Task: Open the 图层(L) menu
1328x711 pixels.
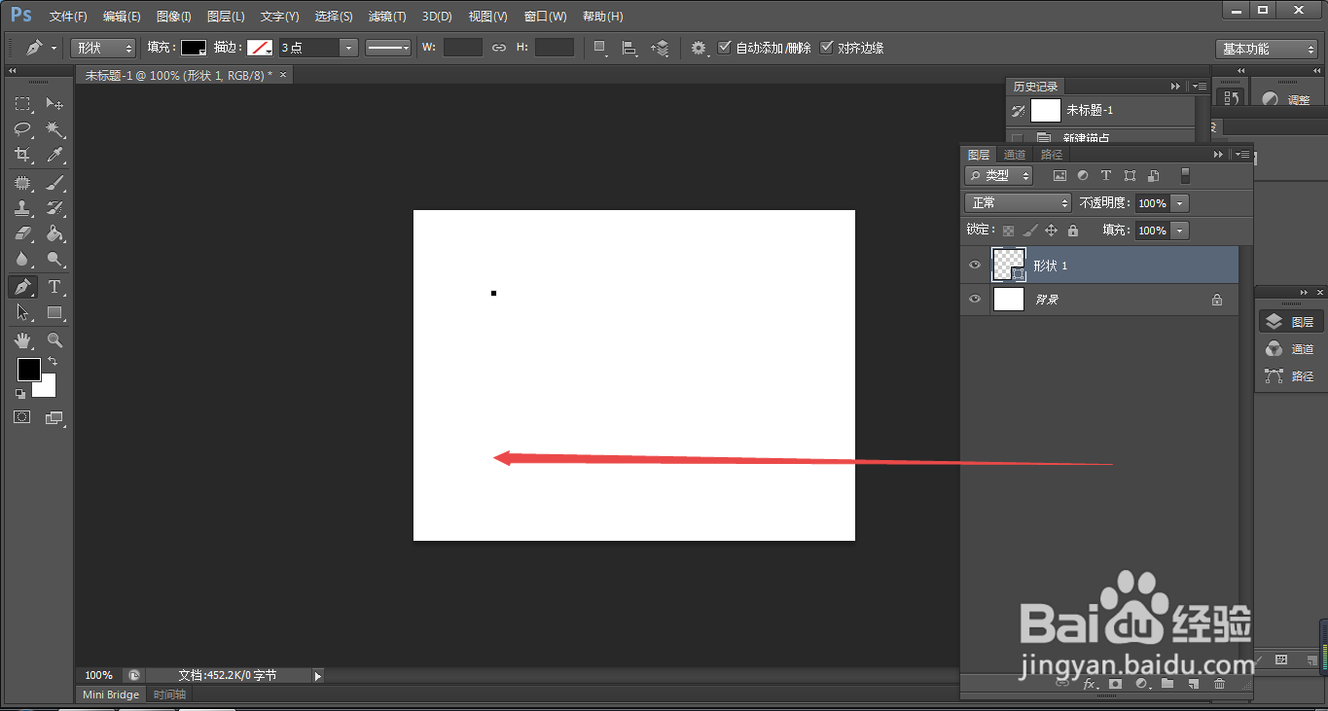Action: [226, 17]
